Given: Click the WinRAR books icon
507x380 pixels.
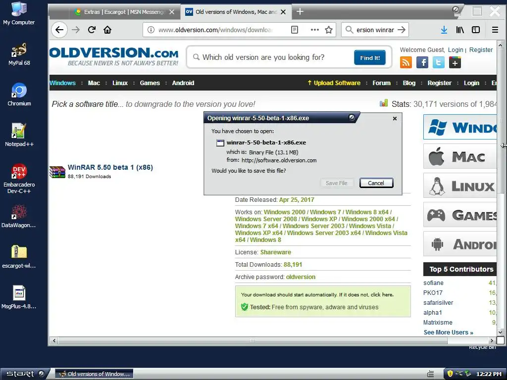Looking at the screenshot, I should point(57,172).
